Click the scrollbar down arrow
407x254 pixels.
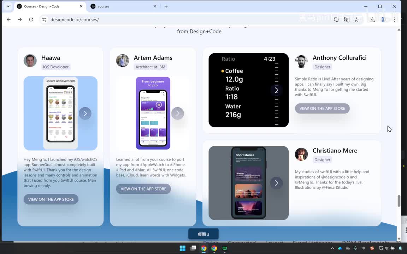(399, 239)
